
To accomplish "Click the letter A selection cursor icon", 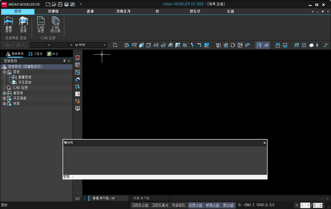I will coord(78,72).
